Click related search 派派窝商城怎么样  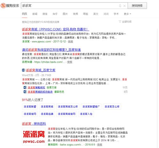pyautogui.click(x=68, y=106)
